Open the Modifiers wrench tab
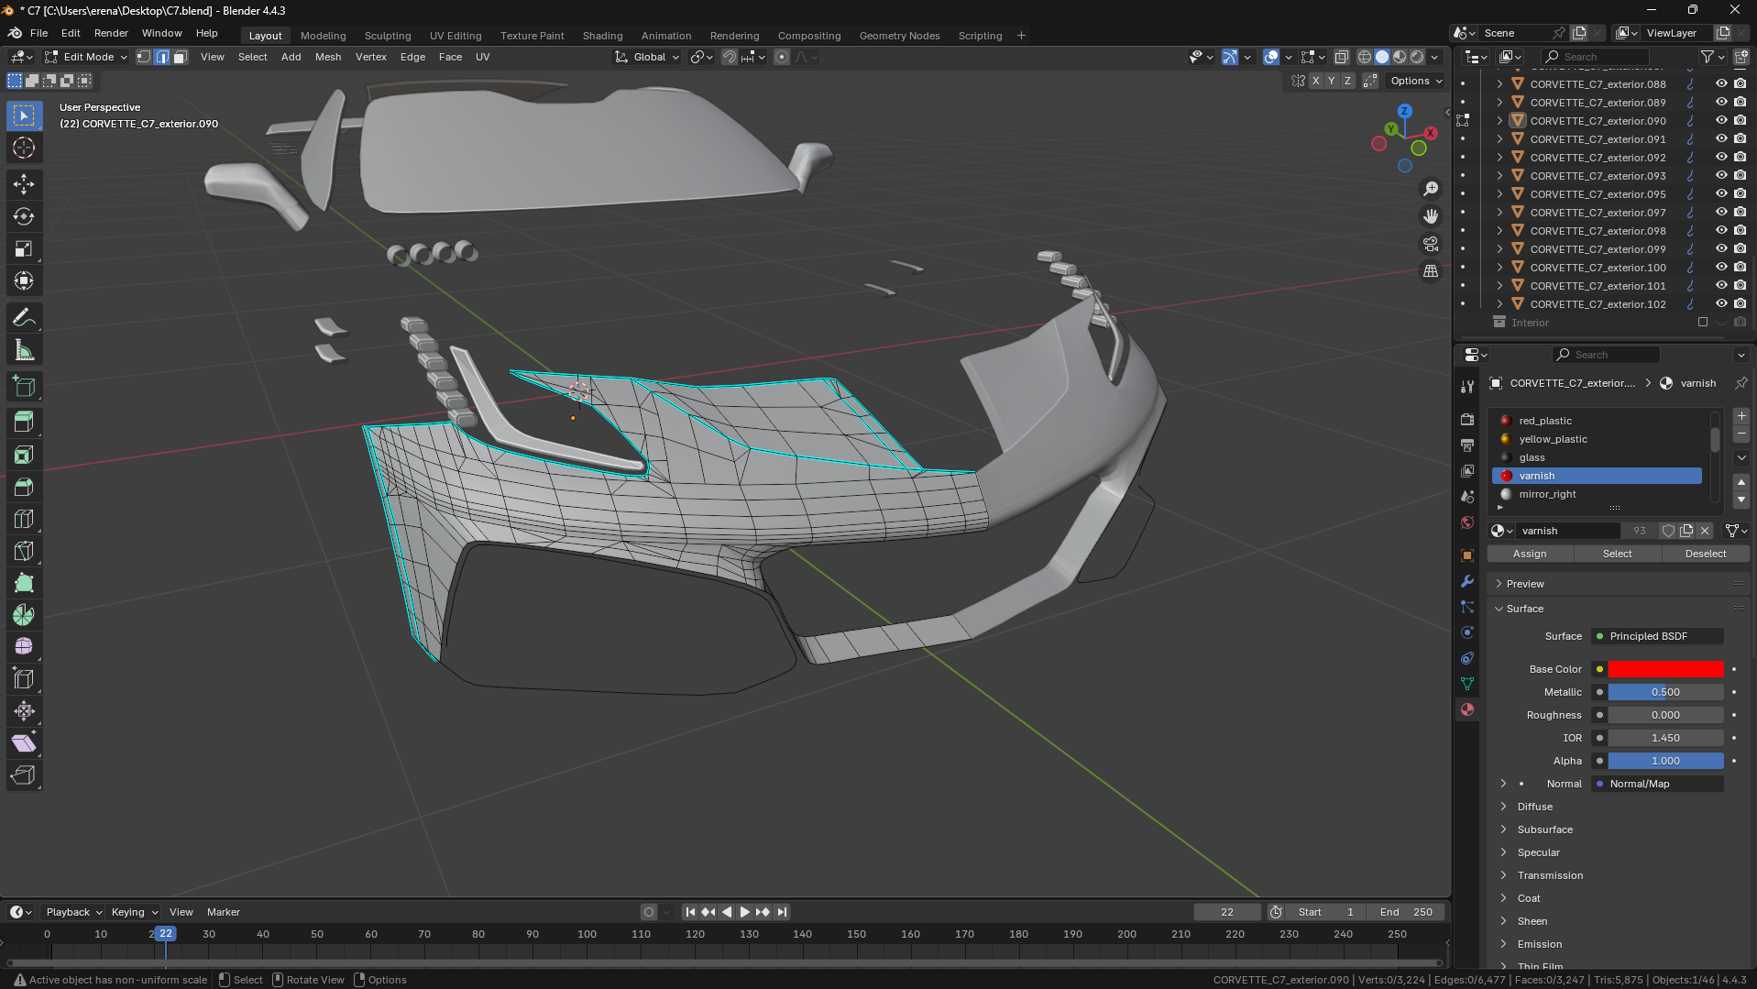This screenshot has height=989, width=1757. pos(1467,581)
